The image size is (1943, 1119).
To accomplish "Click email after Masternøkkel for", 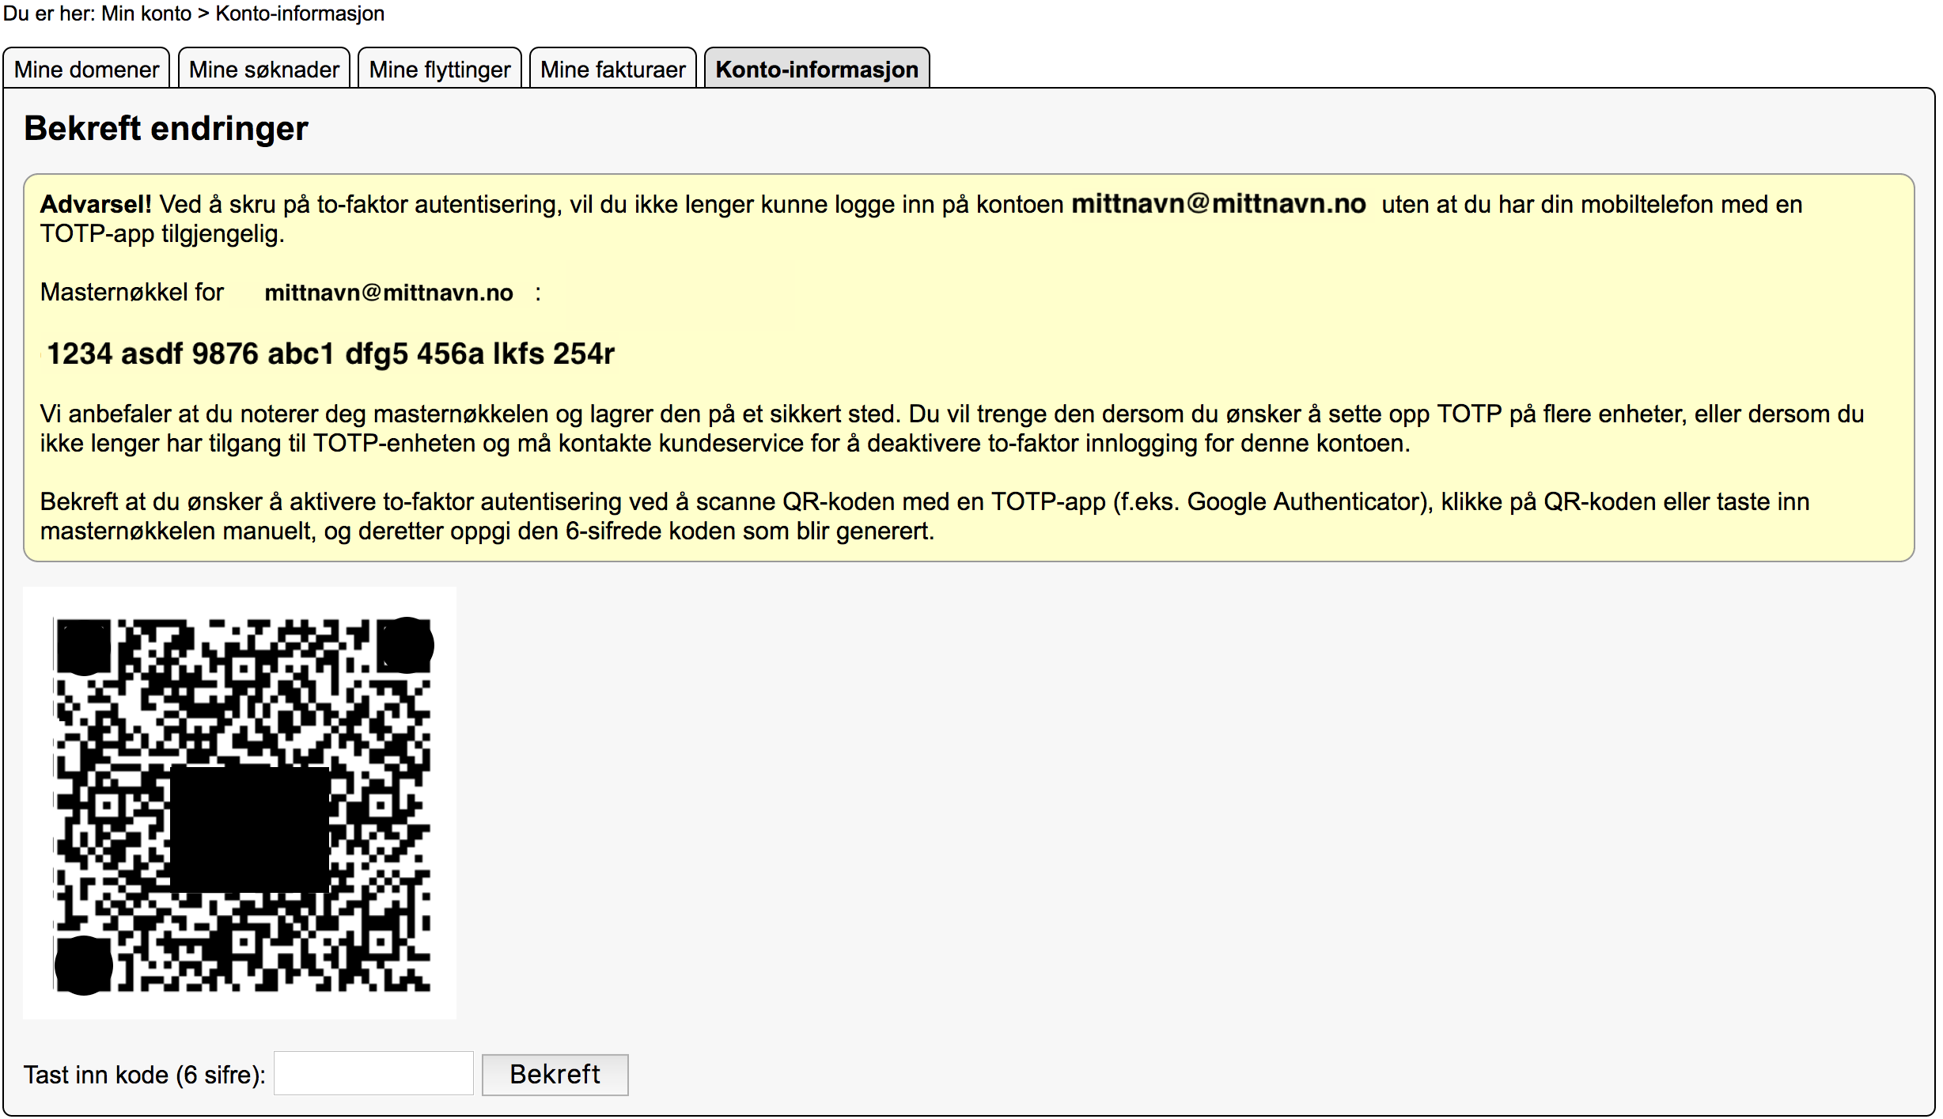I will click(388, 293).
